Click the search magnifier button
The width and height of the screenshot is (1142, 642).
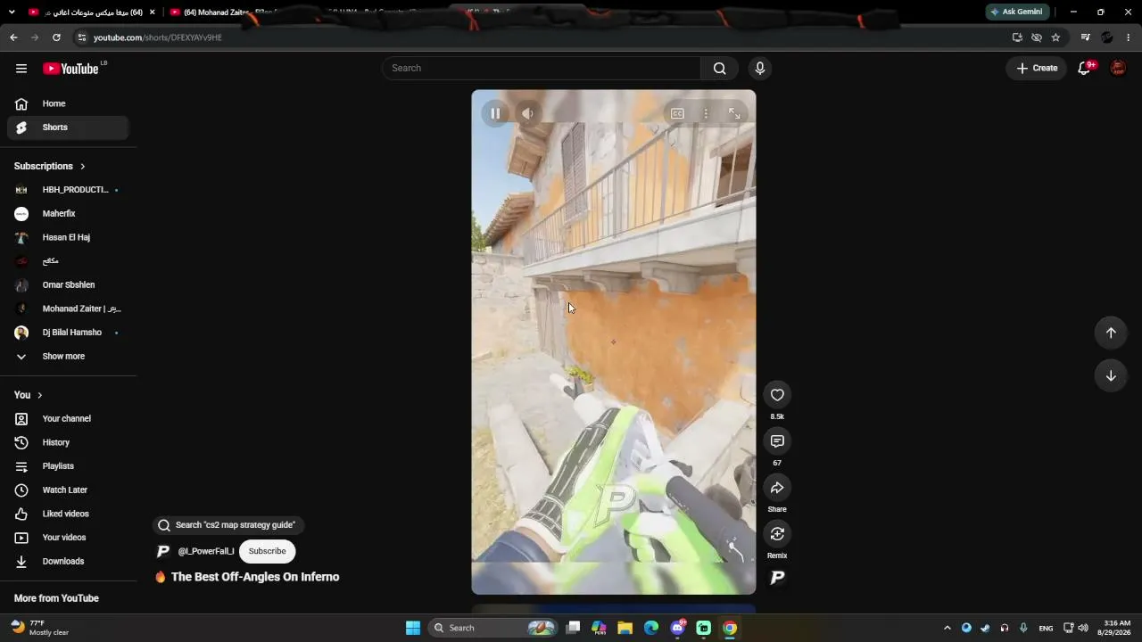point(719,69)
